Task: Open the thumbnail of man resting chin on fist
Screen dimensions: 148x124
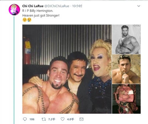Action: pyautogui.click(x=126, y=69)
